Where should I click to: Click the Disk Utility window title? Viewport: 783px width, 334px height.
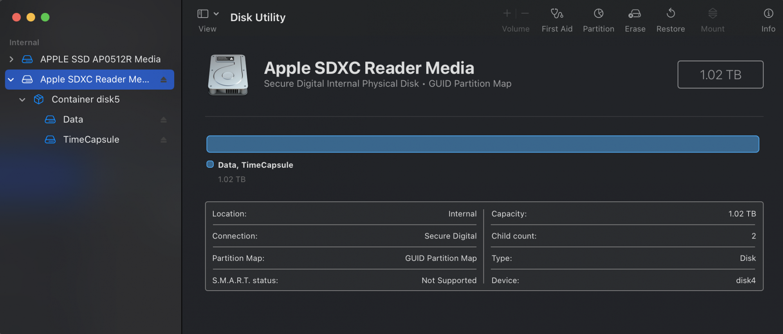click(x=258, y=18)
